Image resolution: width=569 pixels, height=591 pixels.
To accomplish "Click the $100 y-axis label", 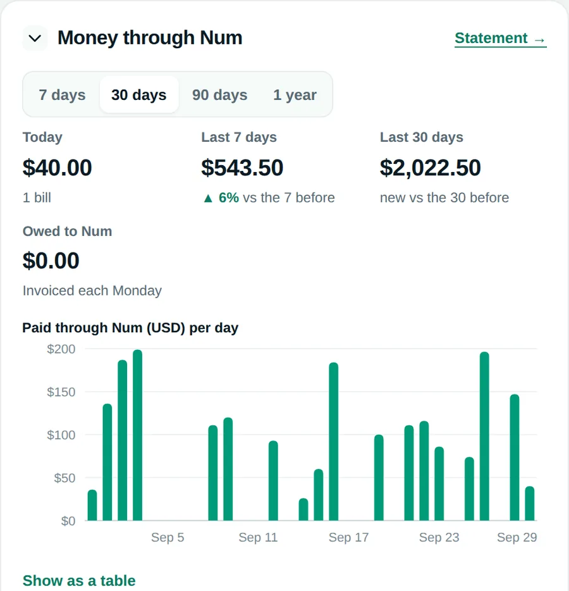I will click(61, 435).
